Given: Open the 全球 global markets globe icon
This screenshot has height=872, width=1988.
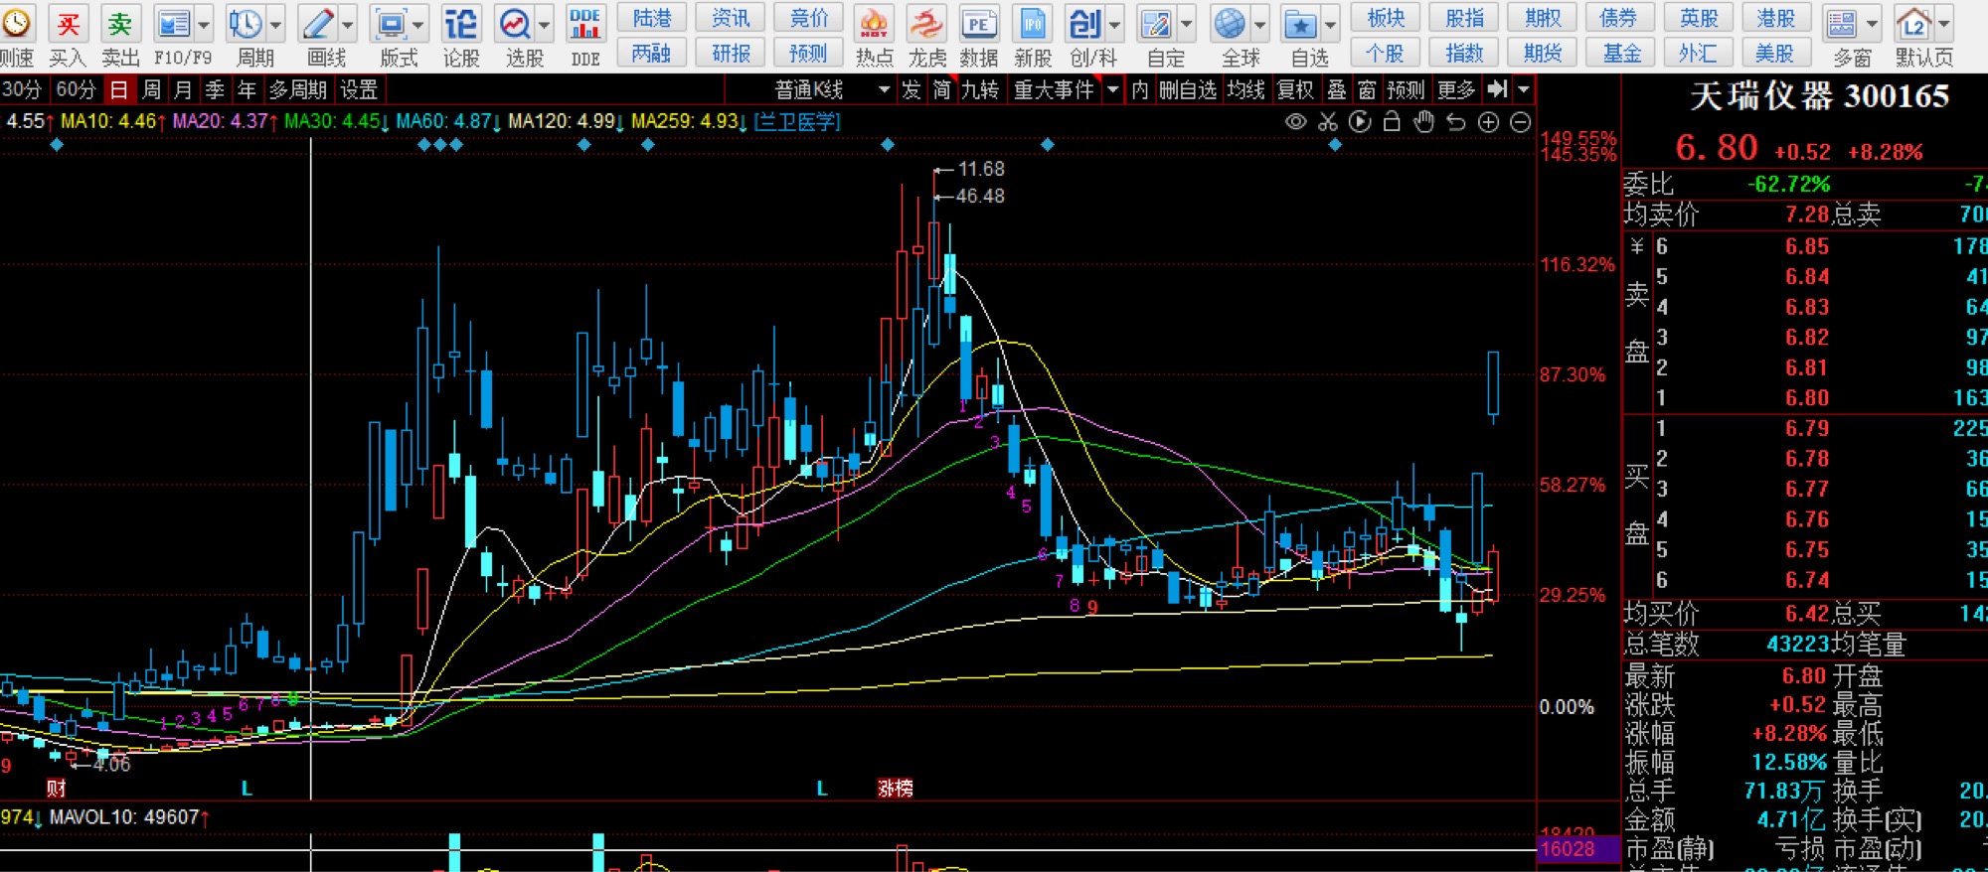Looking at the screenshot, I should pos(1231,24).
